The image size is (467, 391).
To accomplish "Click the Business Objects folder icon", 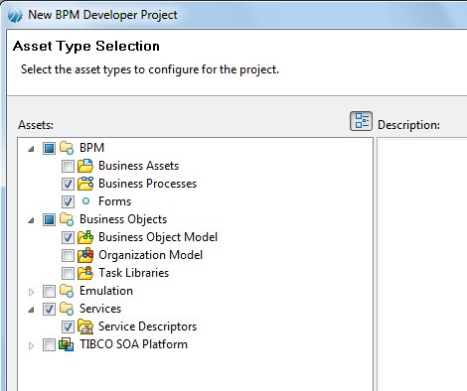I will coord(67,219).
